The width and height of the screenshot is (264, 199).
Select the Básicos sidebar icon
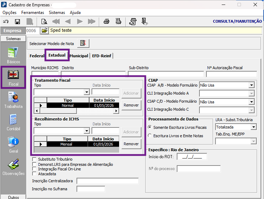click(13, 56)
